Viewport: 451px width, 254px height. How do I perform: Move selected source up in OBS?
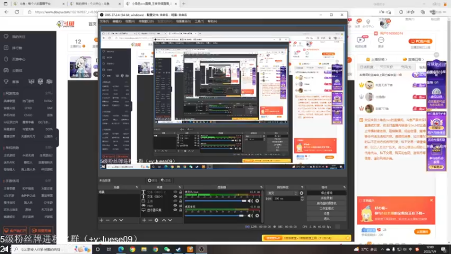163,220
